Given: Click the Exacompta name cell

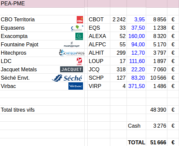Looking at the screenshot, I should [x=42, y=36].
